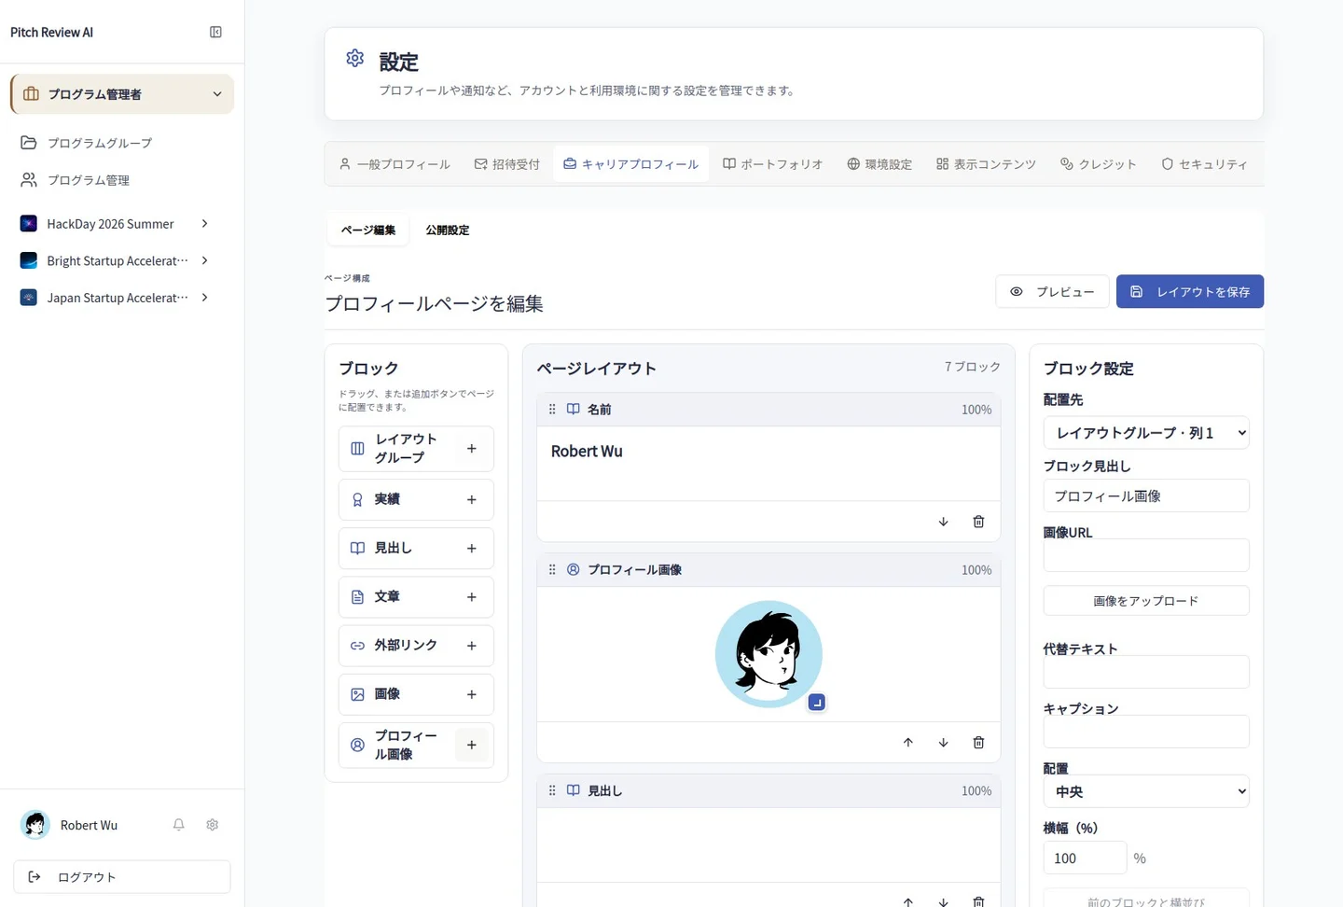The width and height of the screenshot is (1343, 907).
Task: Grab drag handle of 名前 block
Action: [552, 410]
